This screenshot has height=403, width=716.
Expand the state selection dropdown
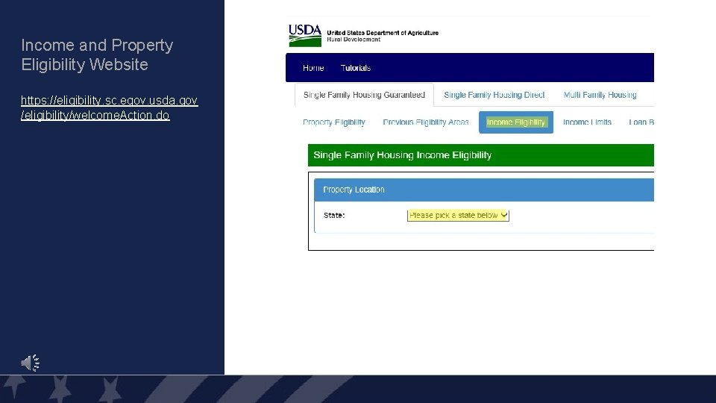(x=458, y=215)
